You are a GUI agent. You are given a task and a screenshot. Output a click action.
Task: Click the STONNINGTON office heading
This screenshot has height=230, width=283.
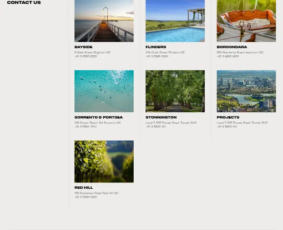161,117
